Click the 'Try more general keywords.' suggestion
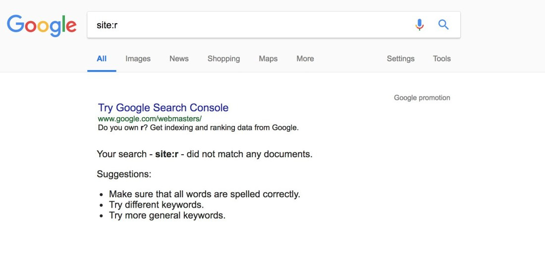This screenshot has width=545, height=265. pos(167,216)
